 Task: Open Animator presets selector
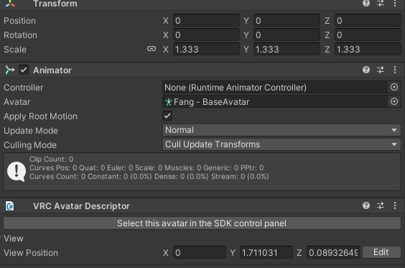tap(381, 70)
